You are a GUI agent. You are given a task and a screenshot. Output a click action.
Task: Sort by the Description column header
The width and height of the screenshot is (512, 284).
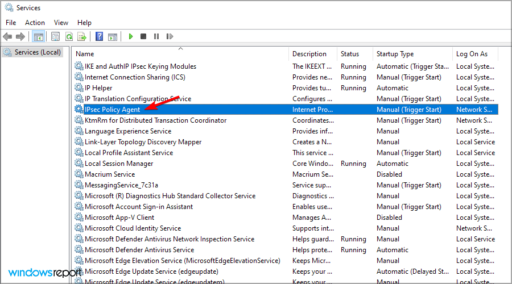313,54
